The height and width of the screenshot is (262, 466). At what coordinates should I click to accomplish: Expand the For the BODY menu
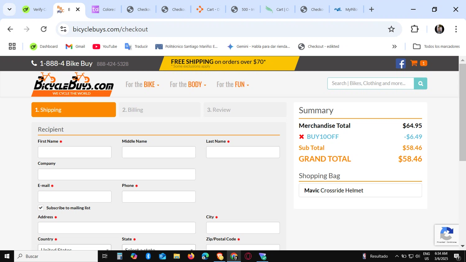[x=188, y=84]
